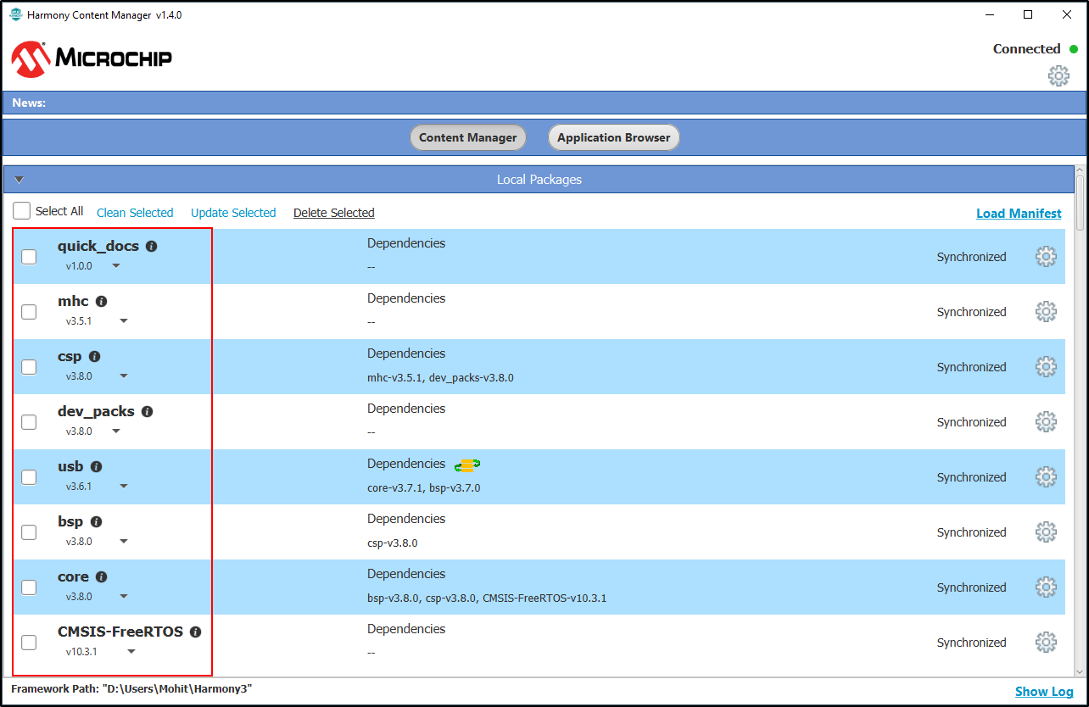Expand the CMSIS-FreeRTOS v10.3.1 version dropdown
Image resolution: width=1089 pixels, height=707 pixels.
coord(131,652)
